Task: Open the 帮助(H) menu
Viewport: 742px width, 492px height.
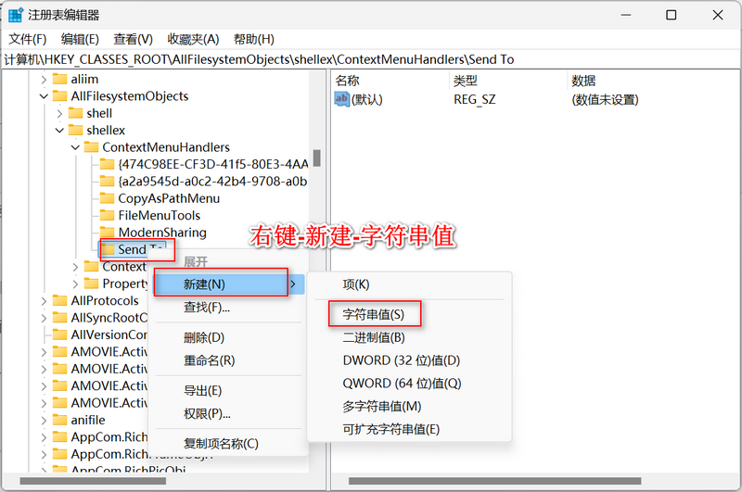Action: tap(253, 39)
